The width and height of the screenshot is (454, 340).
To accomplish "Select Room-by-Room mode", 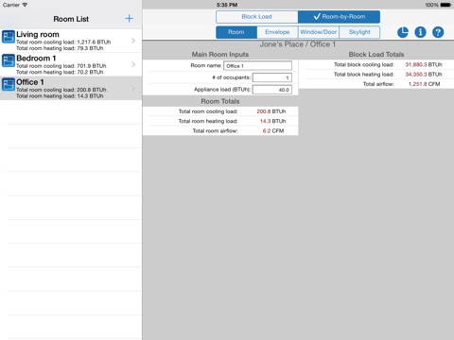I will pyautogui.click(x=339, y=17).
